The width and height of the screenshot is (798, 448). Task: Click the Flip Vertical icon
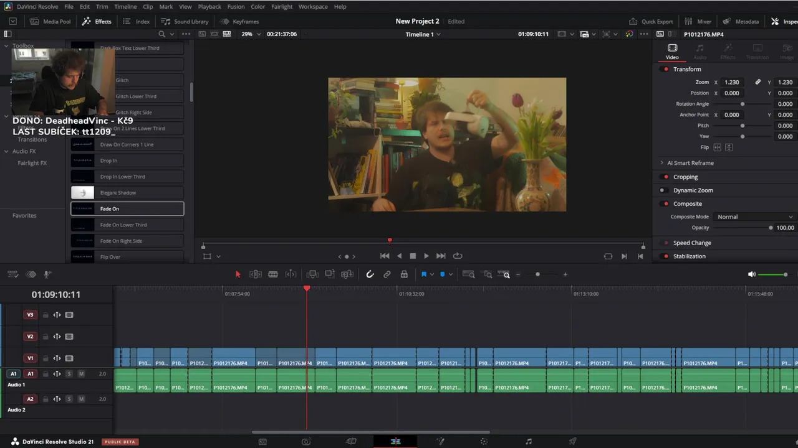[x=729, y=147]
